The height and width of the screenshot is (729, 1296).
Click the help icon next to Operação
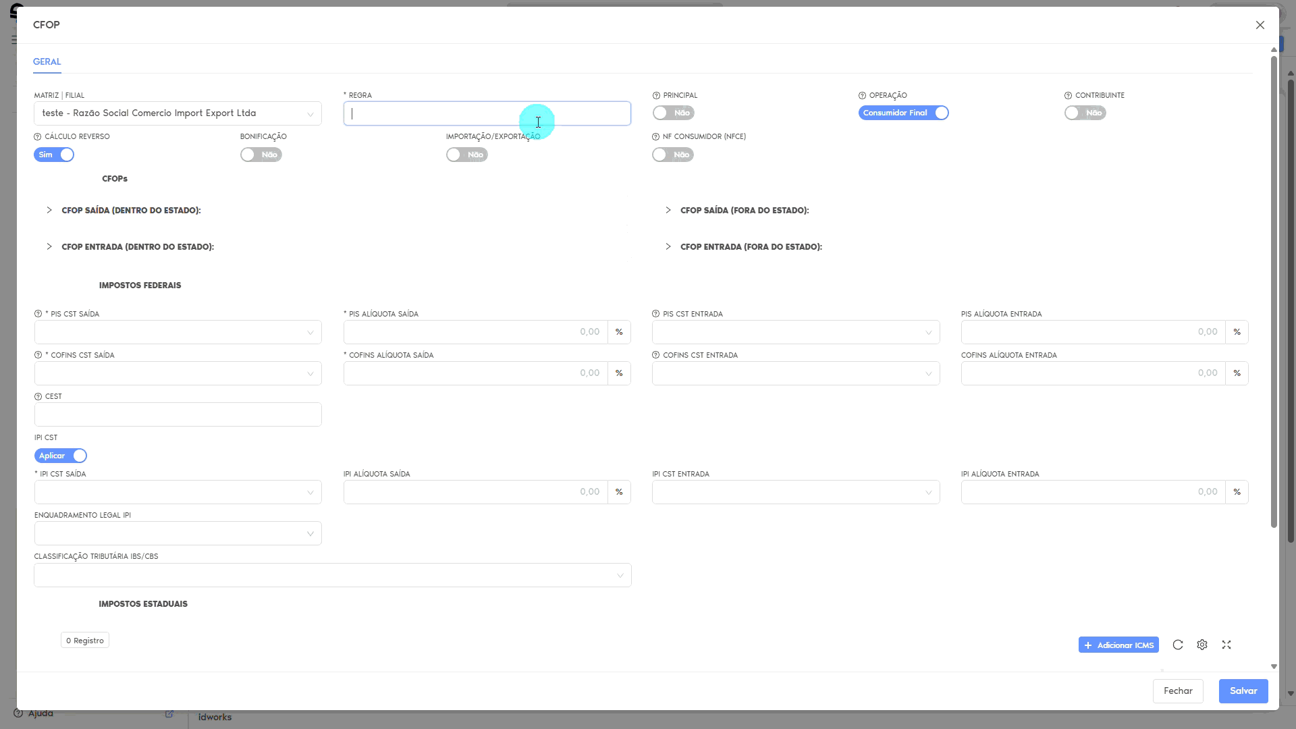(862, 96)
